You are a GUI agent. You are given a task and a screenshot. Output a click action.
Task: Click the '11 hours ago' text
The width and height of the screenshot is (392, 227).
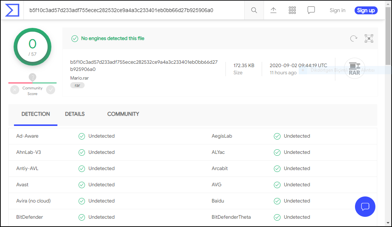(x=283, y=73)
